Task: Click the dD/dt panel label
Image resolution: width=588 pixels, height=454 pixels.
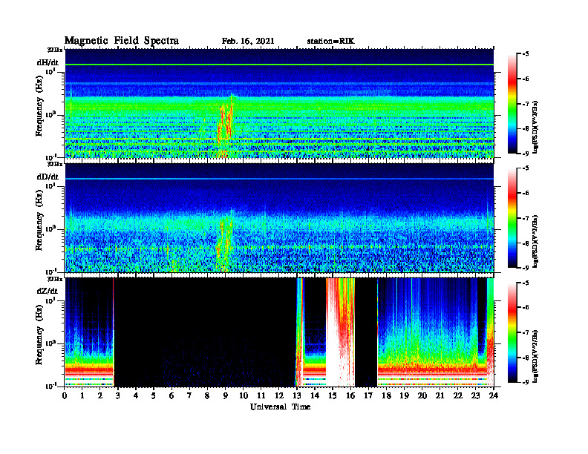Action: [48, 177]
